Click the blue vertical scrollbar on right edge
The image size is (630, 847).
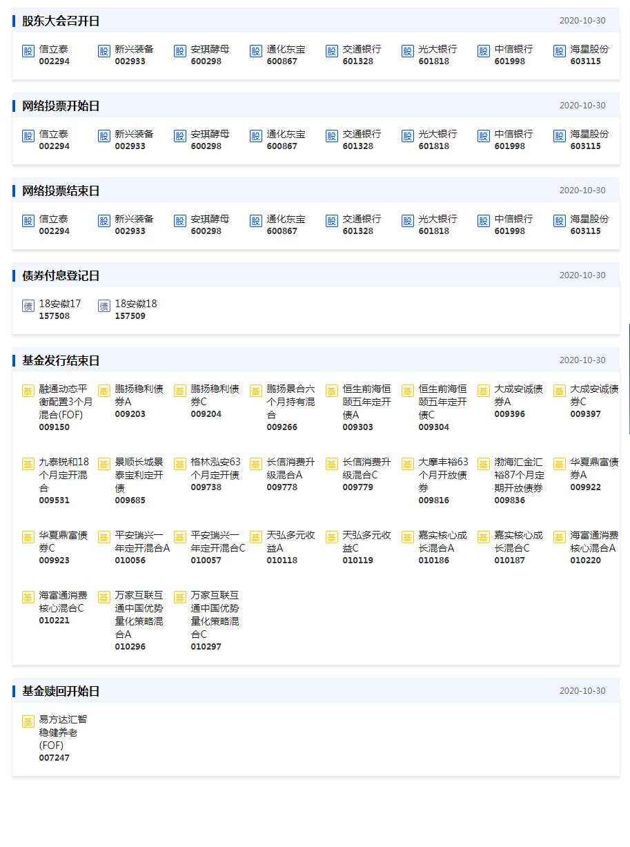click(629, 378)
